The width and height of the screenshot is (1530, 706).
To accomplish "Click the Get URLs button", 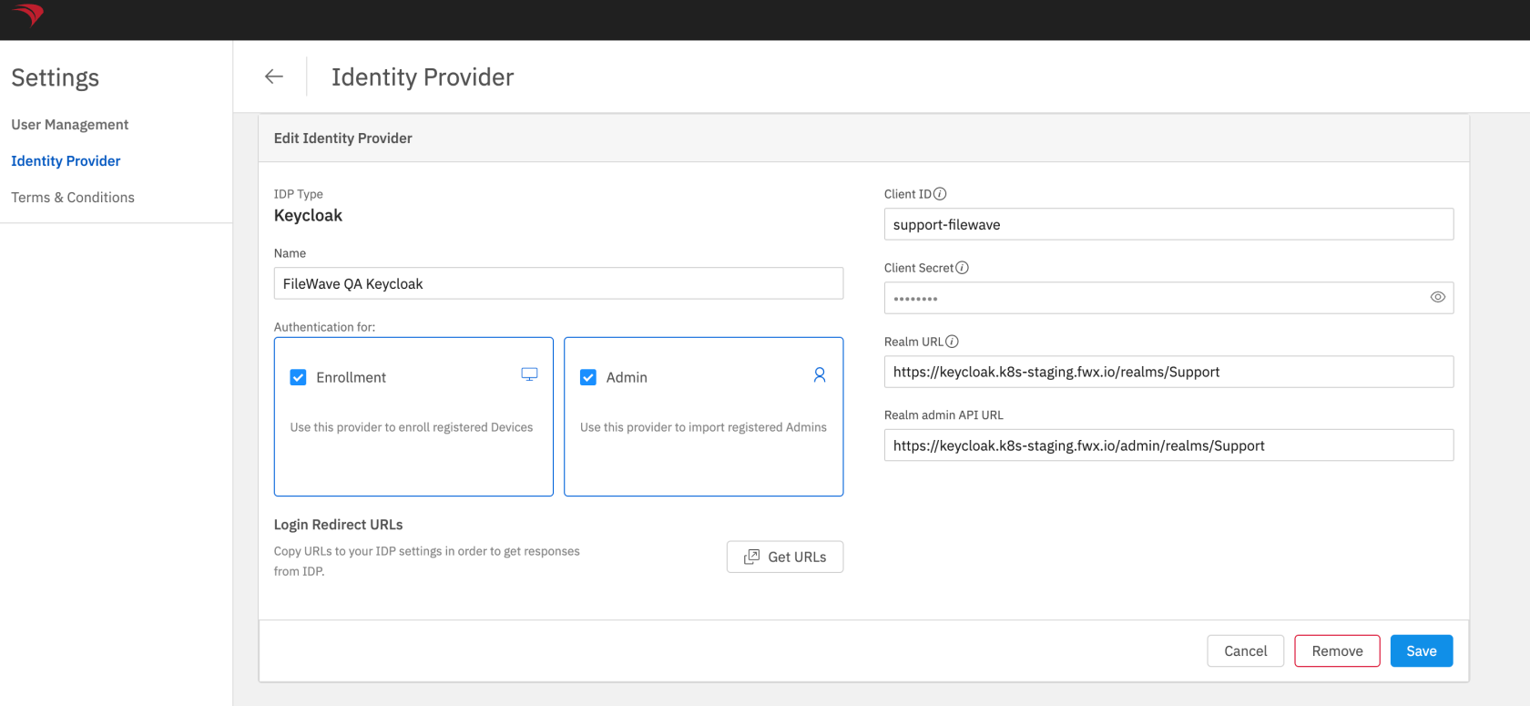I will click(785, 557).
